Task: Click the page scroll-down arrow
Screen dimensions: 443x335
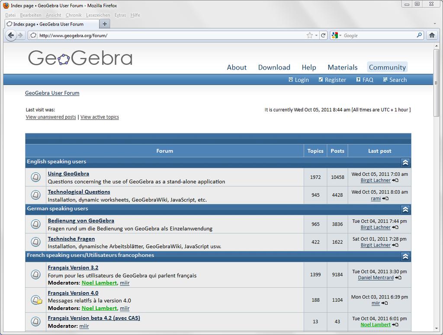Action: click(436, 329)
